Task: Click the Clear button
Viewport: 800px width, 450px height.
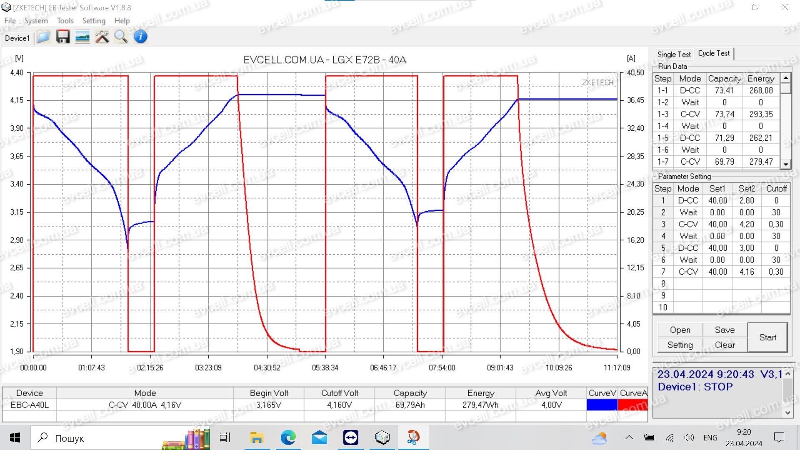Action: (725, 345)
